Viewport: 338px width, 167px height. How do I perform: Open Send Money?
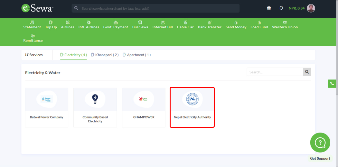click(x=236, y=25)
